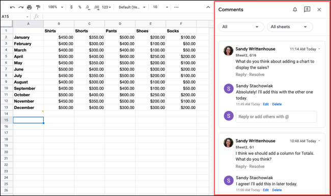The image size is (331, 196).
Task: Resolve the chart comment thread
Action: click(x=257, y=74)
